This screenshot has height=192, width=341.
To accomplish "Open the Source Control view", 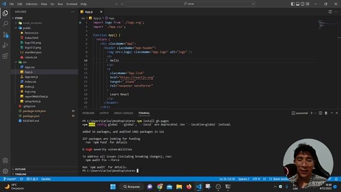I will tap(5, 34).
